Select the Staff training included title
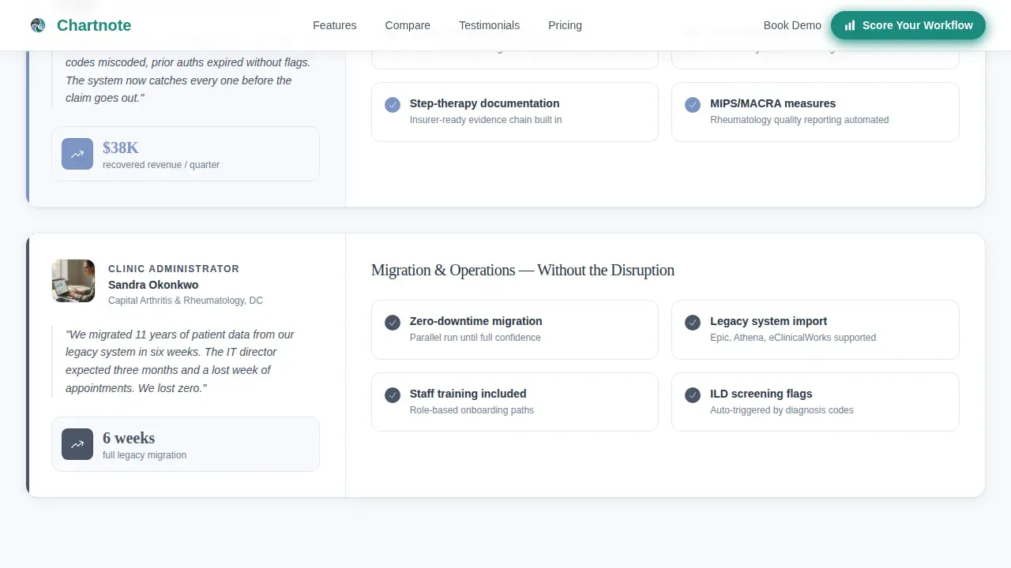 468,394
